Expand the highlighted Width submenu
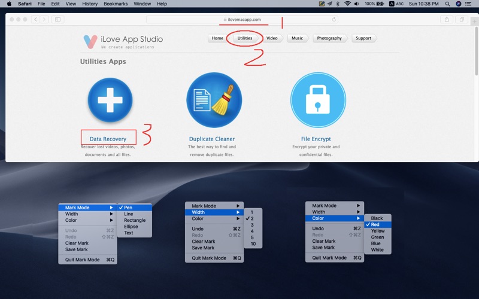This screenshot has height=299, width=479. pos(214,212)
